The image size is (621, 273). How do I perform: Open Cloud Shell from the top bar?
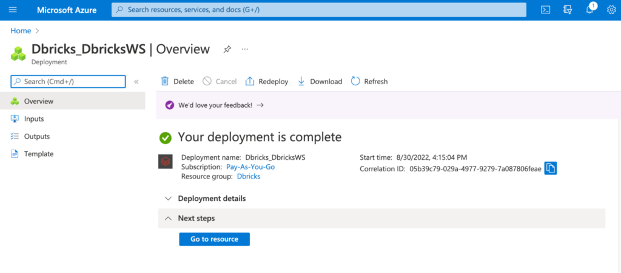546,10
